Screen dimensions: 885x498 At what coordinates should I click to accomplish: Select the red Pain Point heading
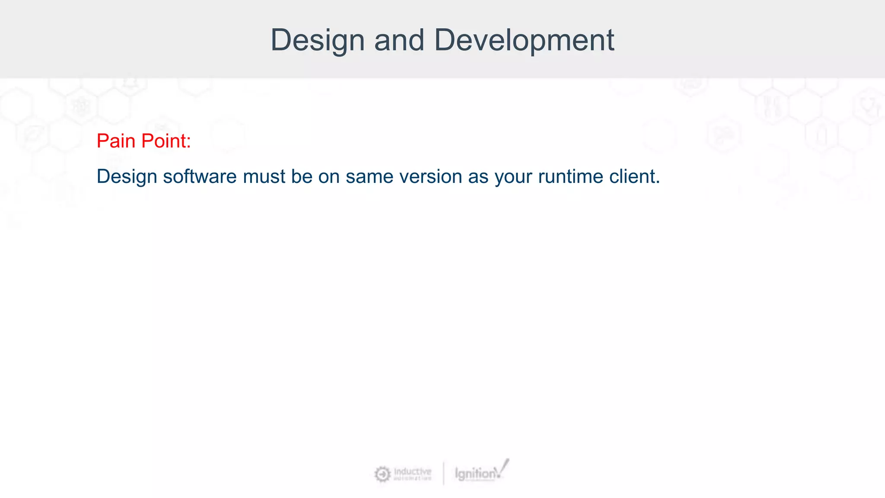tap(144, 141)
